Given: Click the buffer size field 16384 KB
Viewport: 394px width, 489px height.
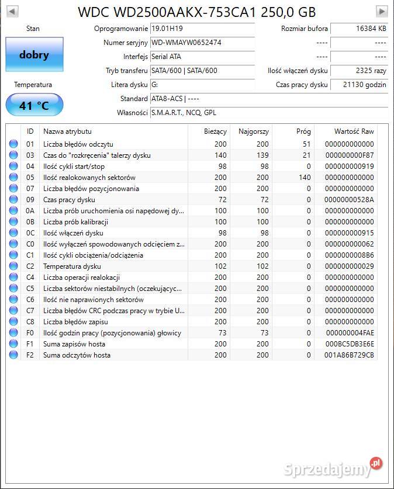Looking at the screenshot, I should pos(360,29).
